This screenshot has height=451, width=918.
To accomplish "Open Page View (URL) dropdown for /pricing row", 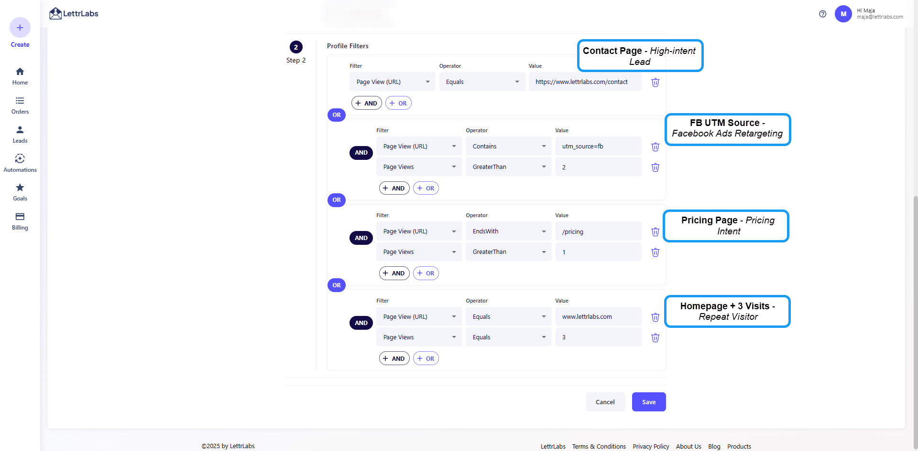I will pyautogui.click(x=419, y=231).
